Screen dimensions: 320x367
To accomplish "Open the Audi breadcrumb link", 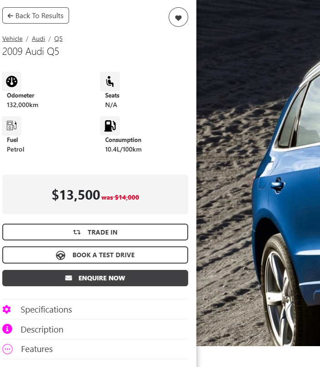I will pyautogui.click(x=39, y=39).
